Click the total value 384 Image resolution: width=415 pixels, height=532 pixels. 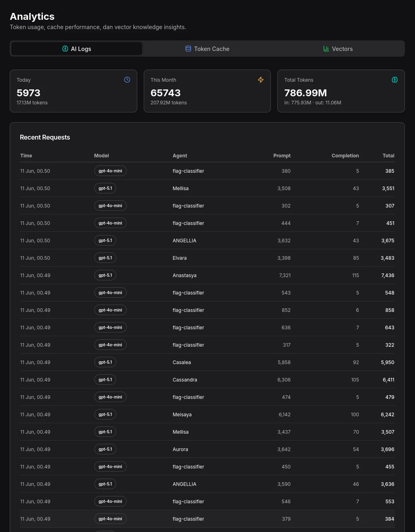tap(389, 519)
